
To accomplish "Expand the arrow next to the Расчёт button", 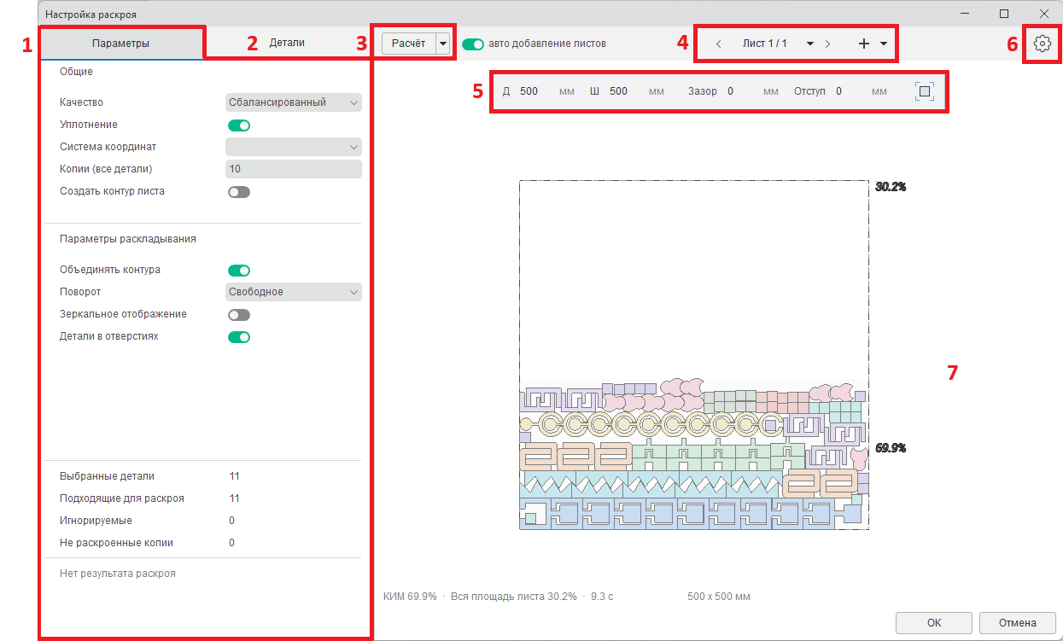I will [x=442, y=44].
